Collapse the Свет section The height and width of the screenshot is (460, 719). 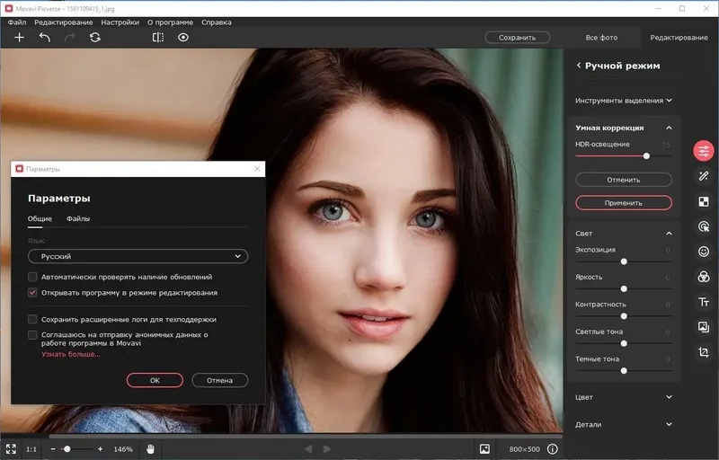(x=669, y=234)
